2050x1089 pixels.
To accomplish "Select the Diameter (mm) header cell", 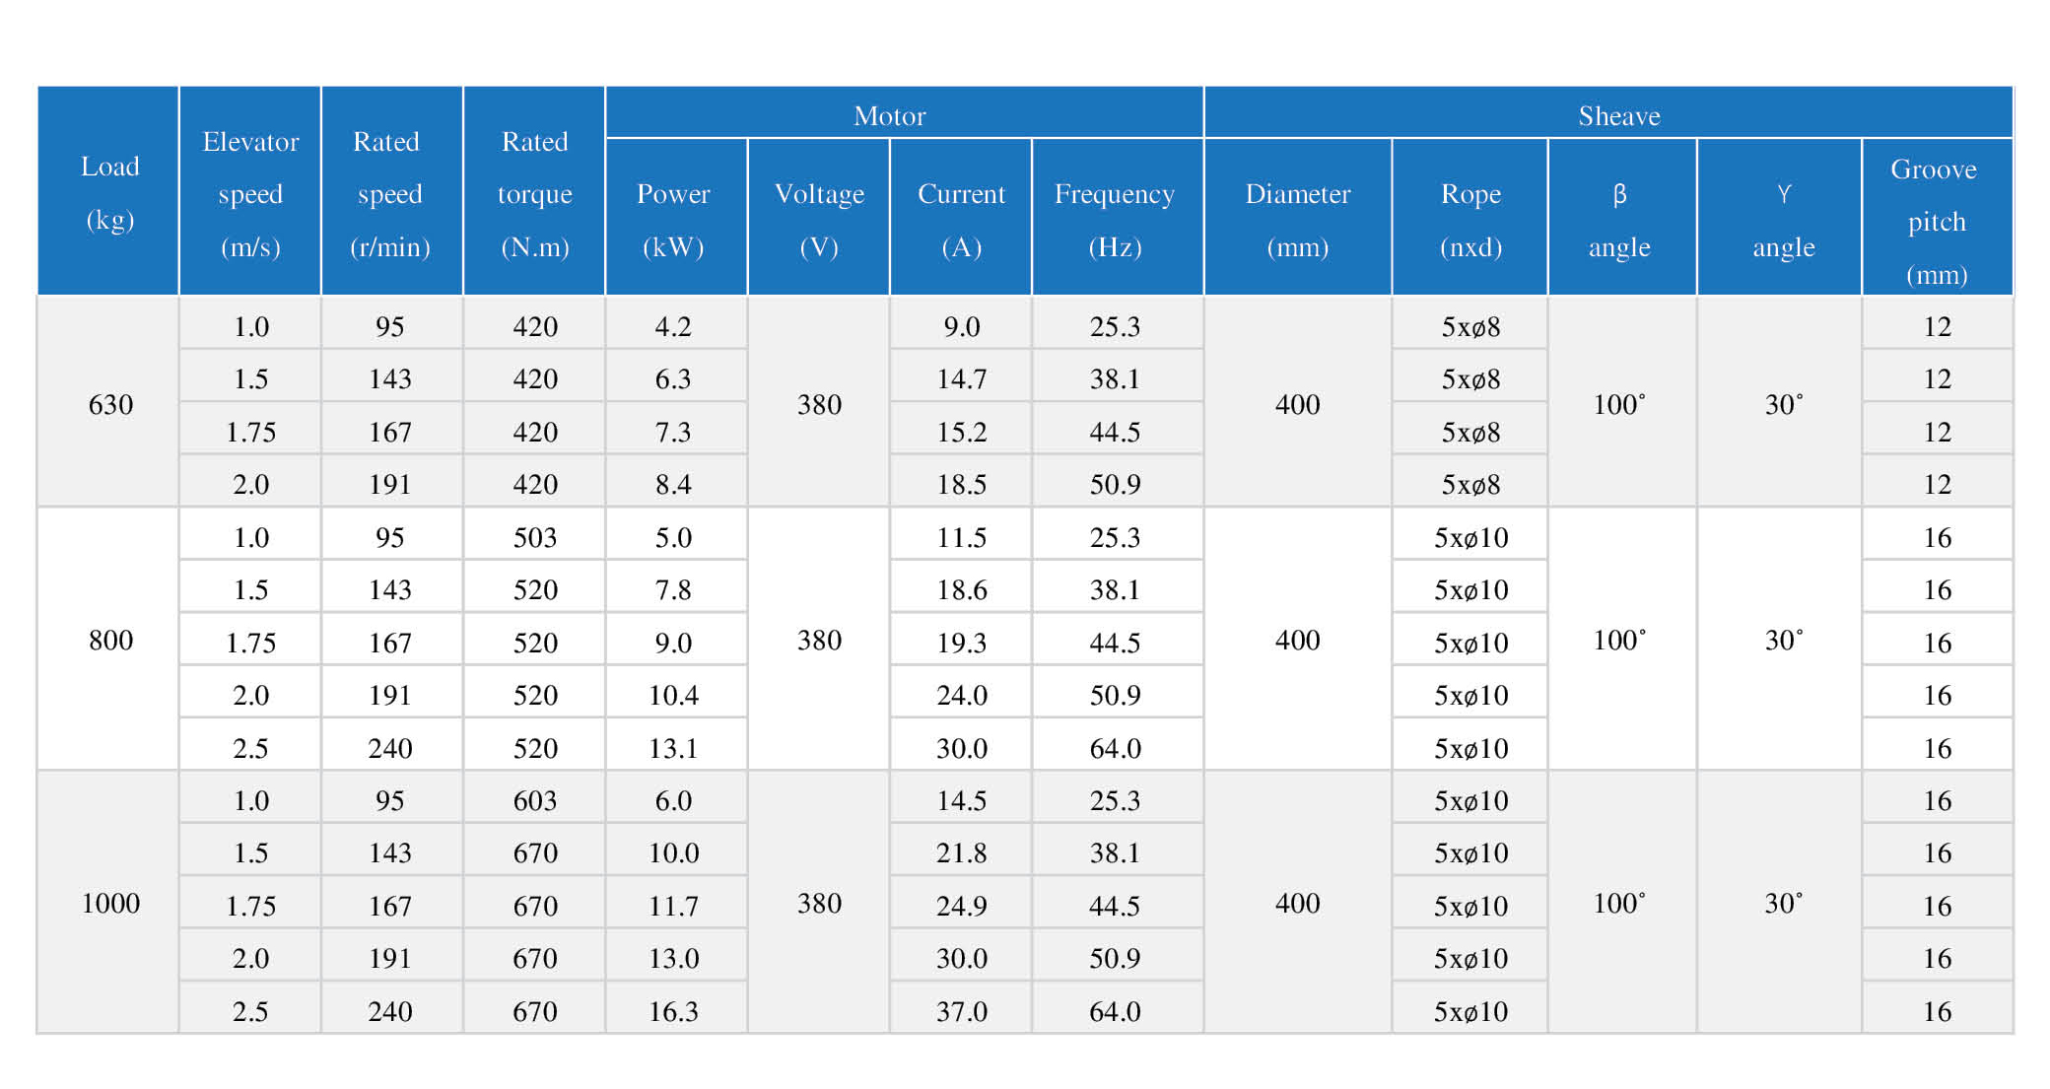I will pos(1298,218).
